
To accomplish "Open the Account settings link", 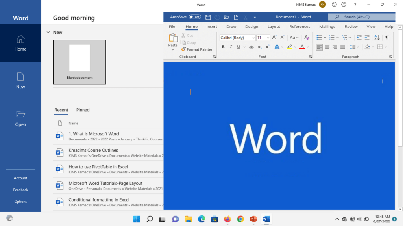I will click(x=20, y=178).
